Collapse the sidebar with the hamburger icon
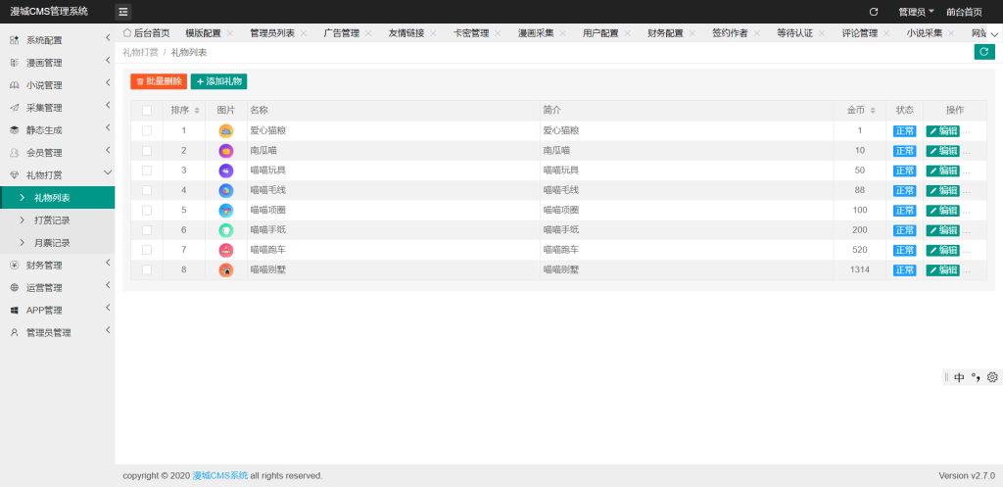The width and height of the screenshot is (1003, 487). tap(123, 12)
